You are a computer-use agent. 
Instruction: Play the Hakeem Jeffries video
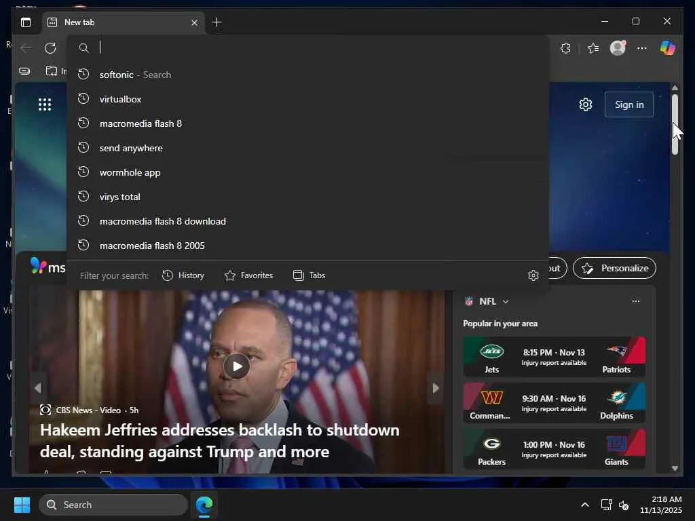pos(237,366)
